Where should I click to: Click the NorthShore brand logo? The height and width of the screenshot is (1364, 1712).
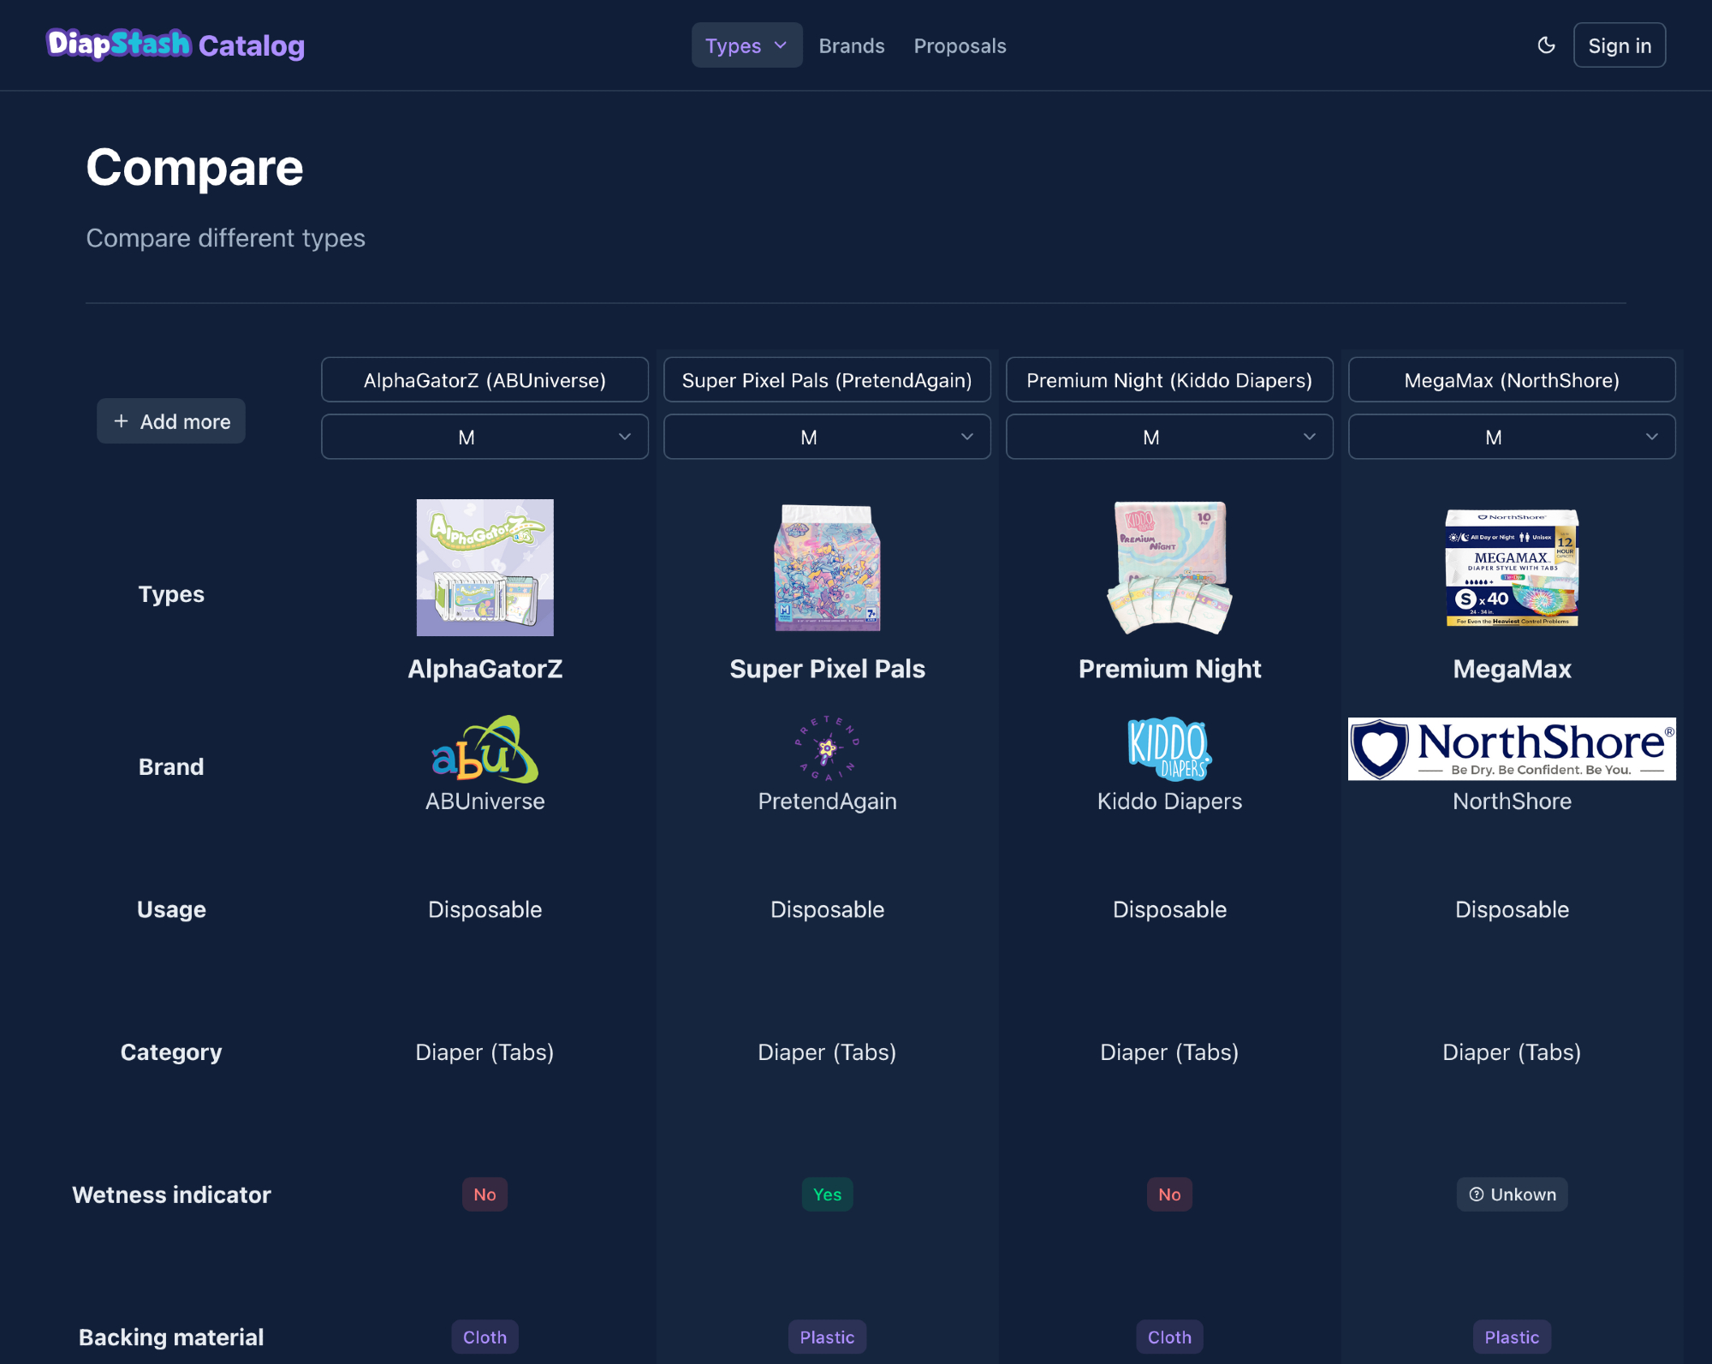[x=1512, y=748]
